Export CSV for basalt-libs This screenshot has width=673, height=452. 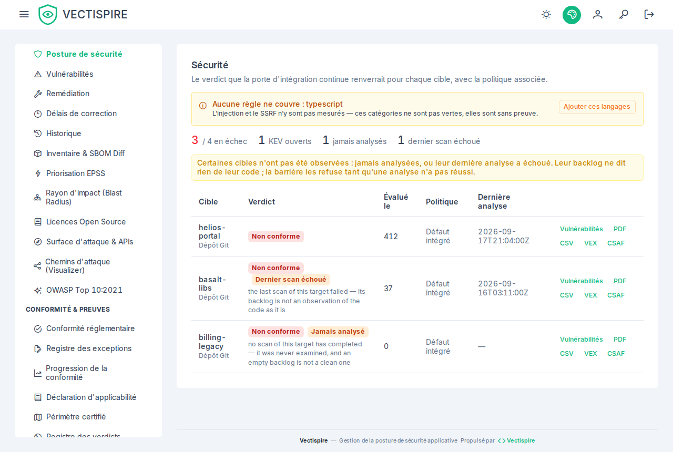pyautogui.click(x=567, y=295)
